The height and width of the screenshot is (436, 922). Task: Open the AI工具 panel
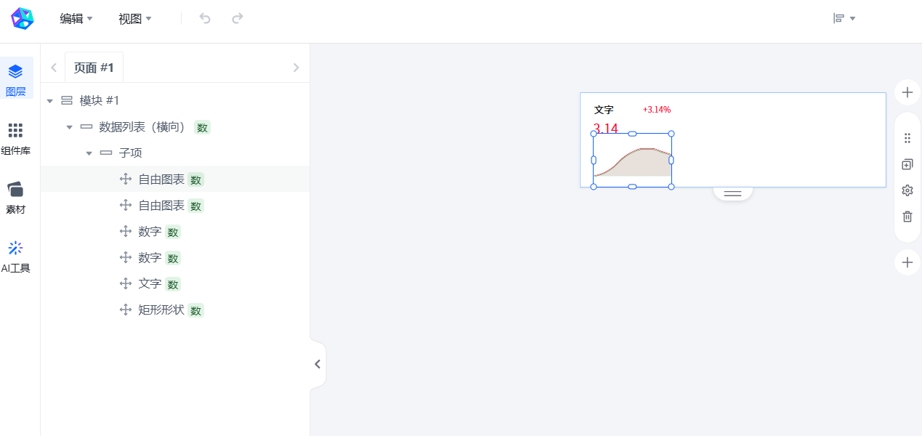[x=15, y=255]
